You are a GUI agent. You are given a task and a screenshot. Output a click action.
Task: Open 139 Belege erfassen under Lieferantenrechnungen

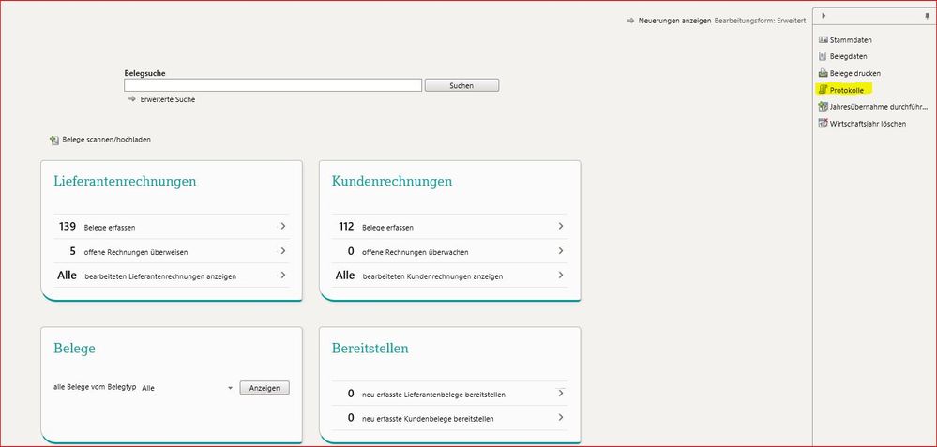point(171,227)
